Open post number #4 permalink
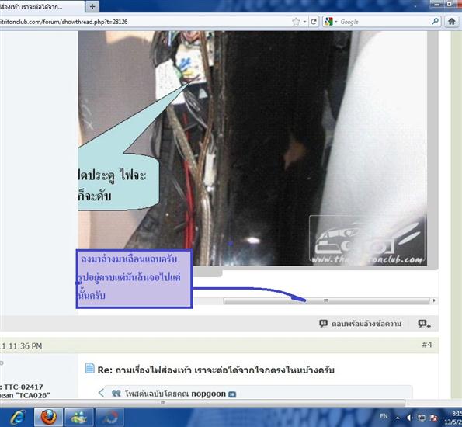 point(427,345)
